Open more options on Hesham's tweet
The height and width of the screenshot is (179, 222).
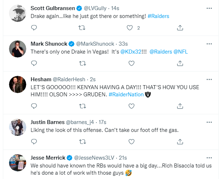coord(209,79)
